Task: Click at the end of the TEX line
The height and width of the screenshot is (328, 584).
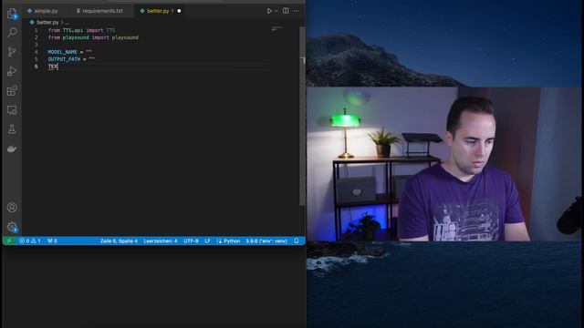Action: pos(58,67)
